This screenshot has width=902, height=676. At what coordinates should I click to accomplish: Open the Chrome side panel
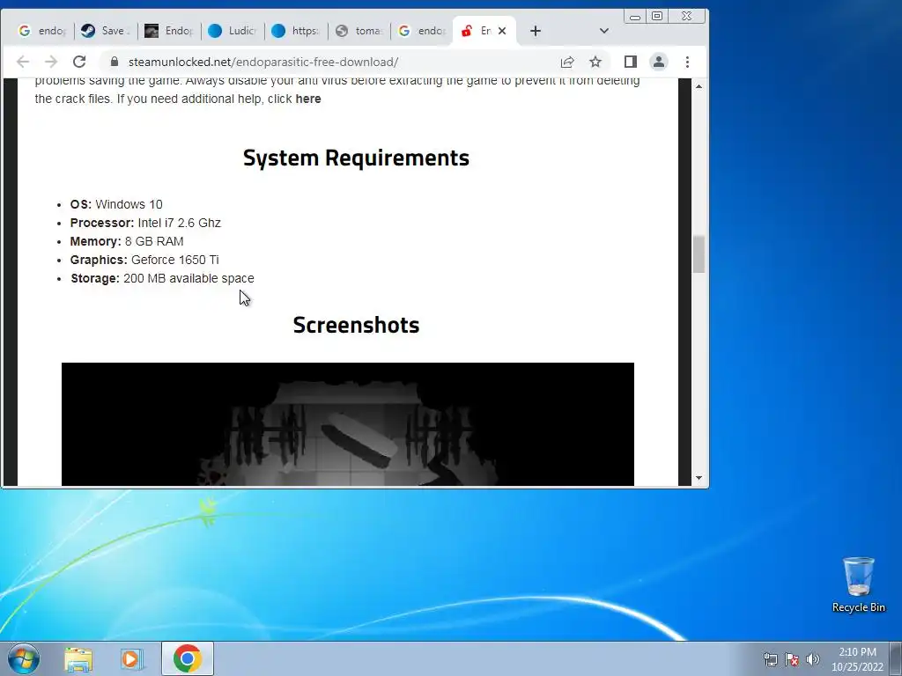pos(631,62)
